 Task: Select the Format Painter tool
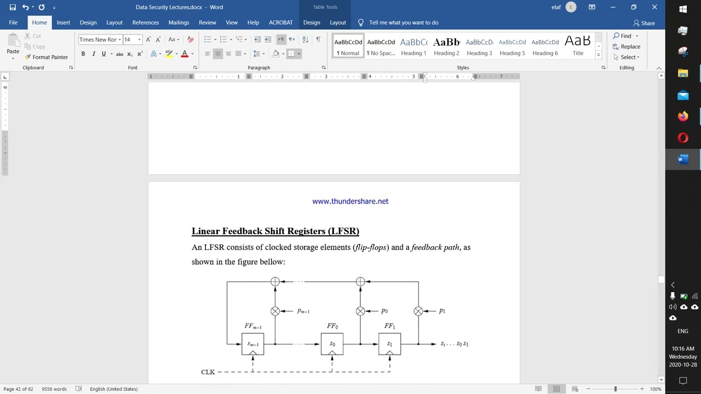[47, 57]
